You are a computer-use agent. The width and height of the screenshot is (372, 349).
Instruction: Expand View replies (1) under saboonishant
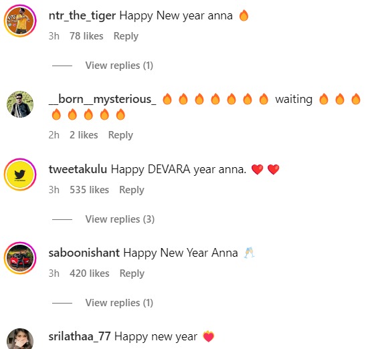pyautogui.click(x=119, y=303)
